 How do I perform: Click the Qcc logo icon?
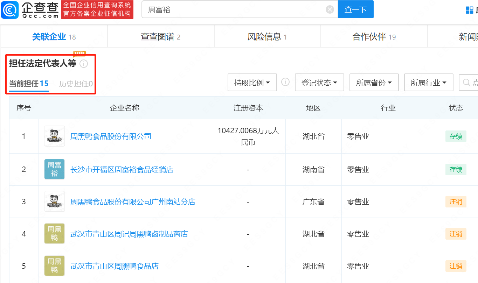[9, 9]
